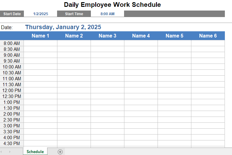Click the 4:30 PM time label
Image resolution: width=232 pixels, height=155 pixels.
coord(12,143)
